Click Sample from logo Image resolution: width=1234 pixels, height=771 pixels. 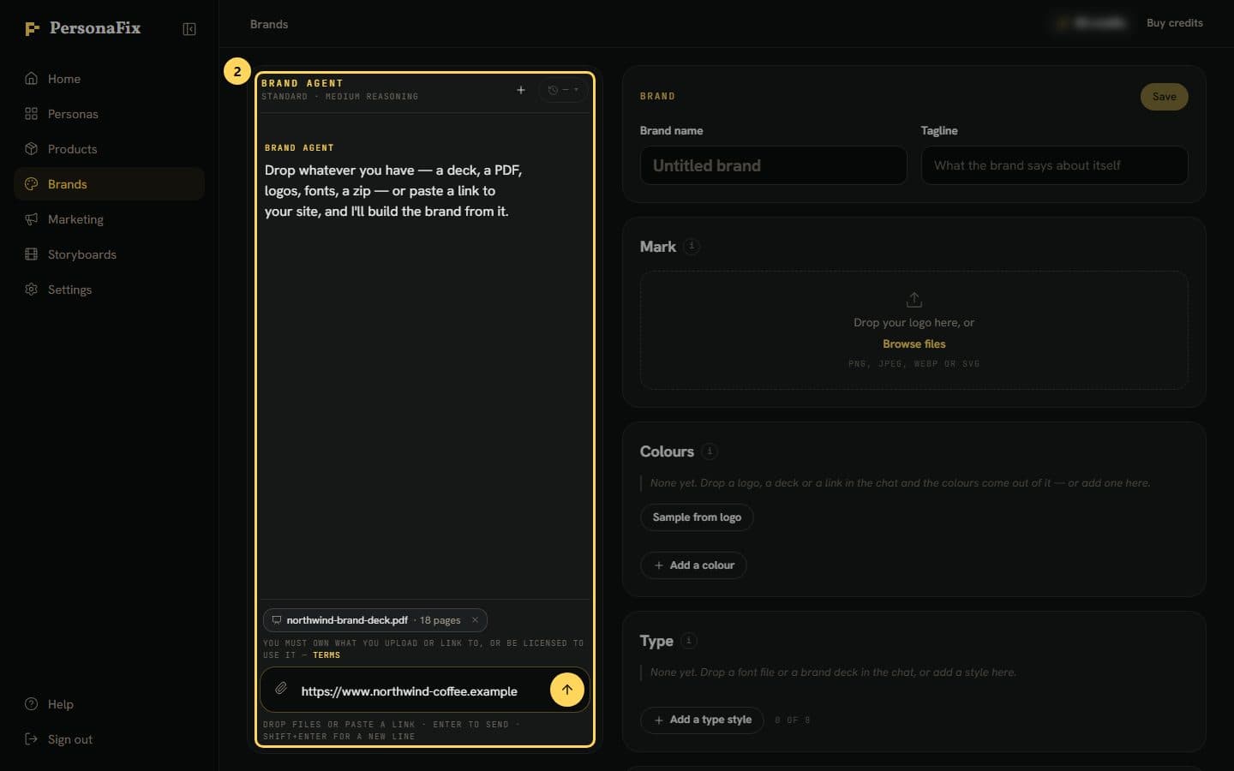(697, 517)
